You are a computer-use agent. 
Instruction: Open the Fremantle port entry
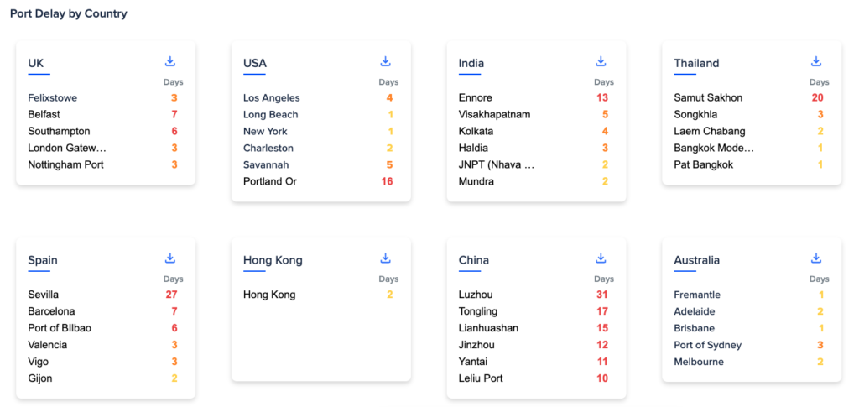pos(697,295)
